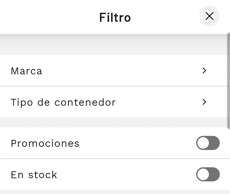
Task: Select the Tipo de contenedor label text
Action: 63,102
